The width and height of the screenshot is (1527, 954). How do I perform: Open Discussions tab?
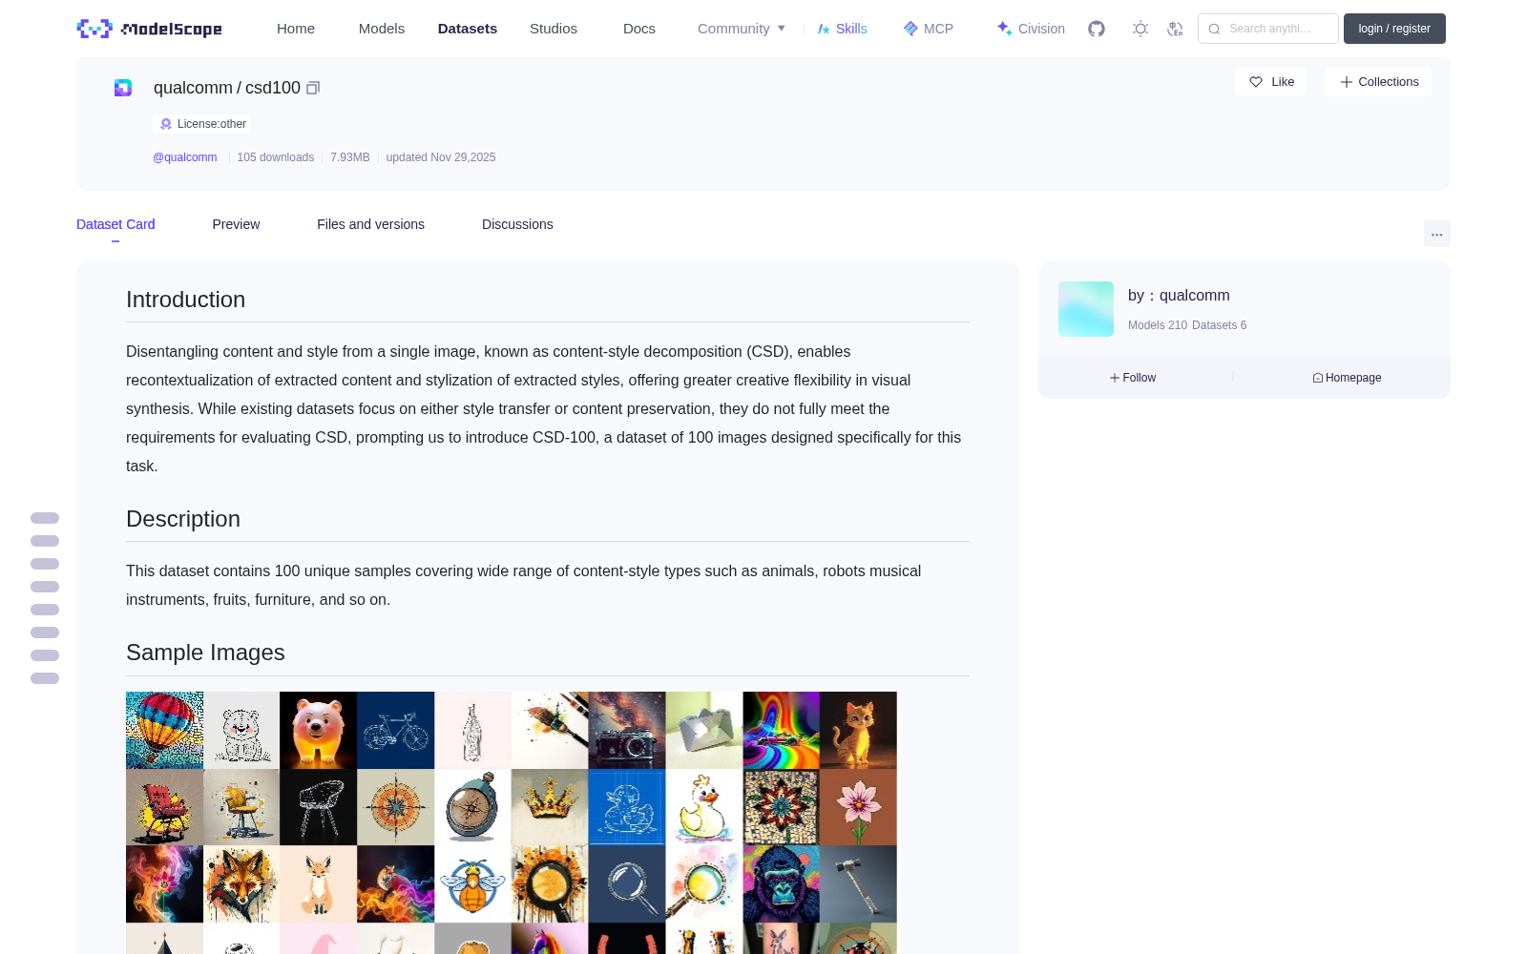click(x=517, y=224)
